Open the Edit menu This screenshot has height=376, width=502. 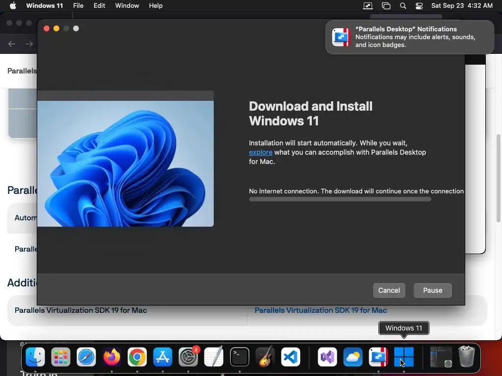pyautogui.click(x=99, y=5)
